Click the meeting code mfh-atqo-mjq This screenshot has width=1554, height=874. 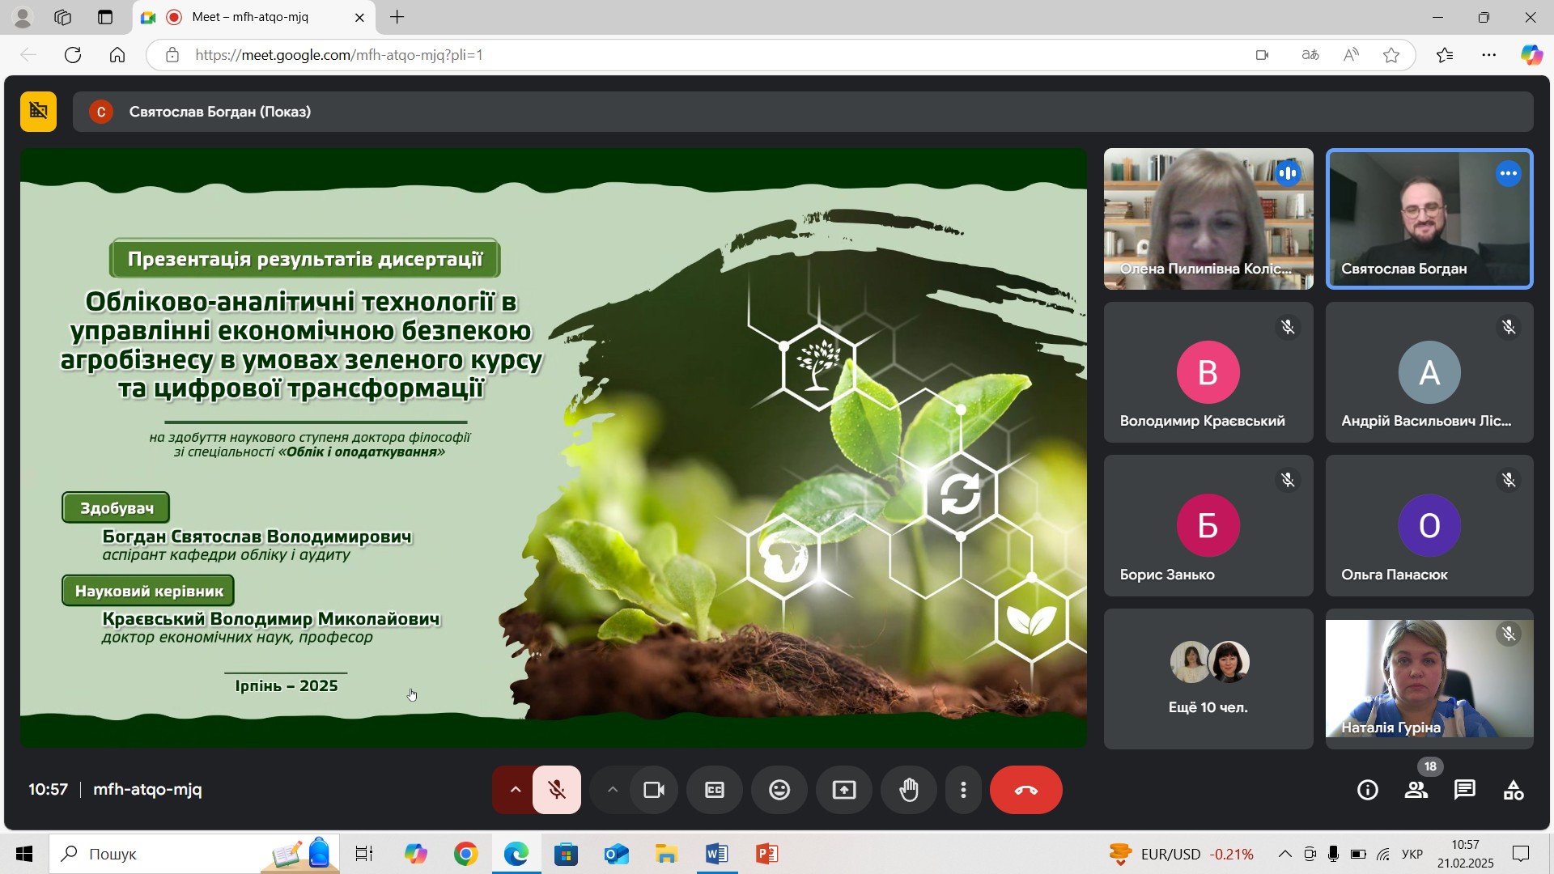147,789
